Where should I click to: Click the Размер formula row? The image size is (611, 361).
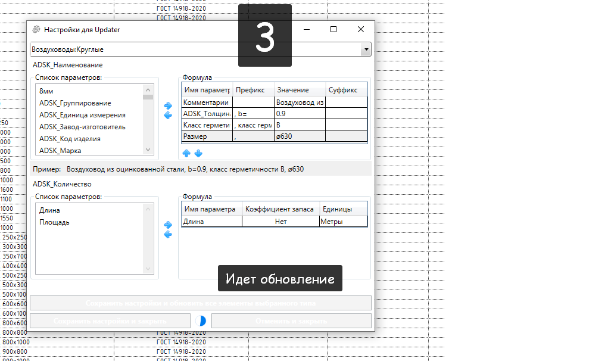(275, 136)
